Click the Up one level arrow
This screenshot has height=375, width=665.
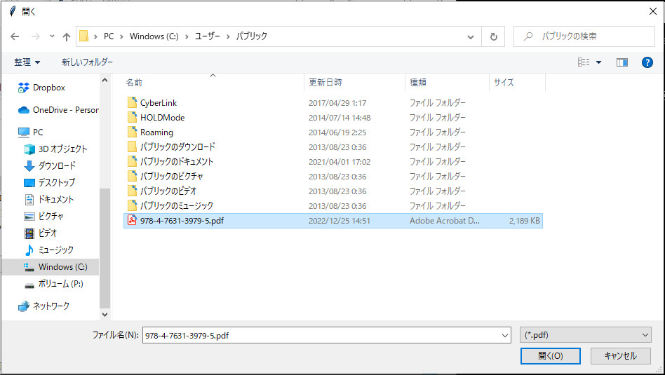[67, 36]
